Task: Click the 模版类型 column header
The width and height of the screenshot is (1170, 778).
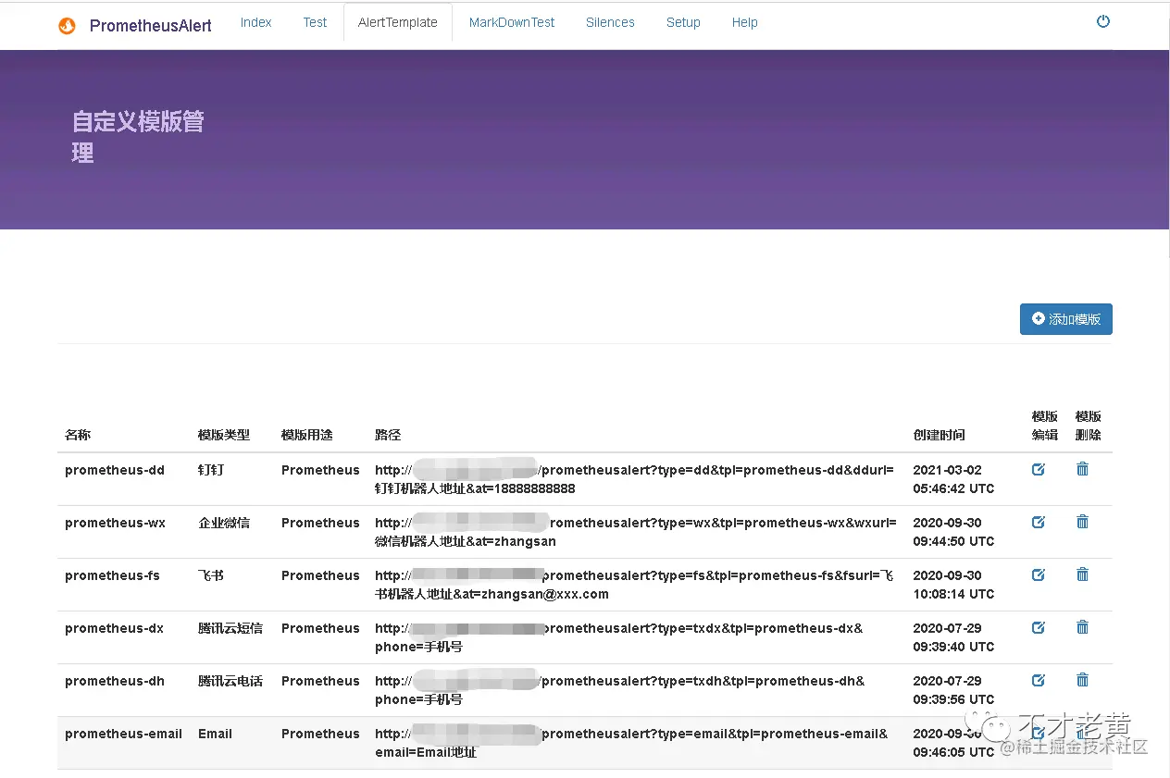Action: pos(224,435)
